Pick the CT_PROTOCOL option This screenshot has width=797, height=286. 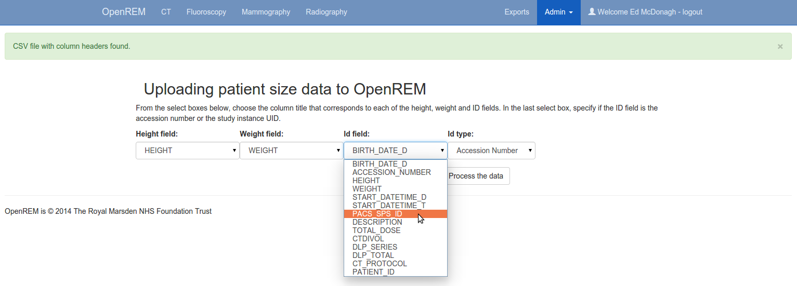point(380,264)
